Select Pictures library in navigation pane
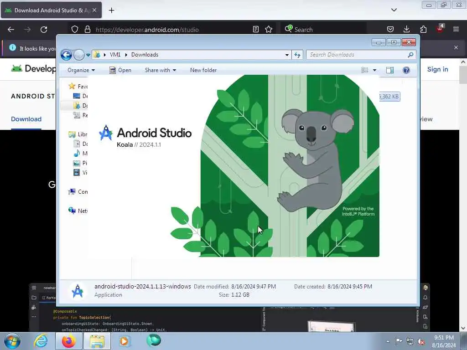The width and height of the screenshot is (467, 350). (x=80, y=163)
